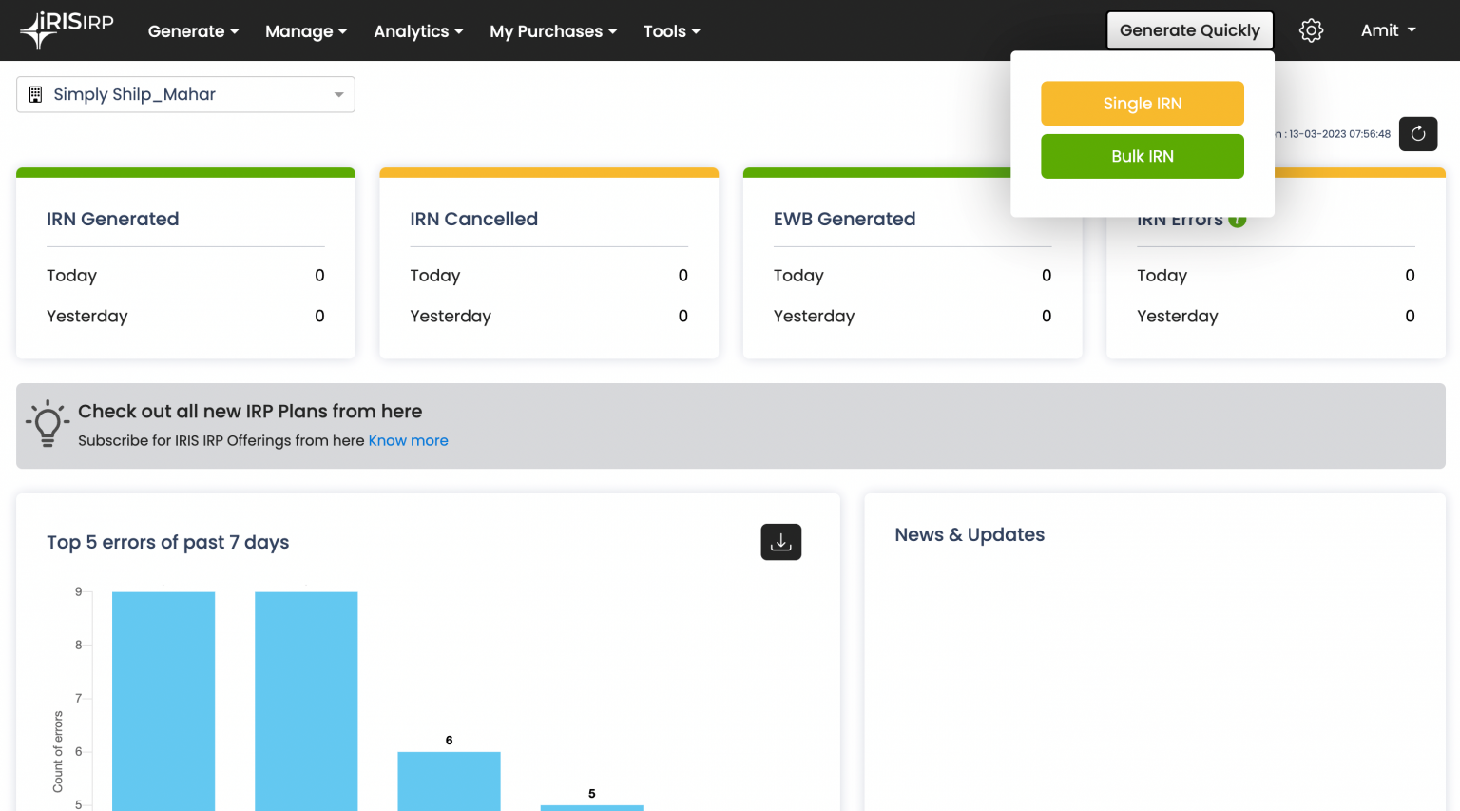Refresh data with the sync icon
Viewport: 1460px width, 811px height.
pos(1417,133)
